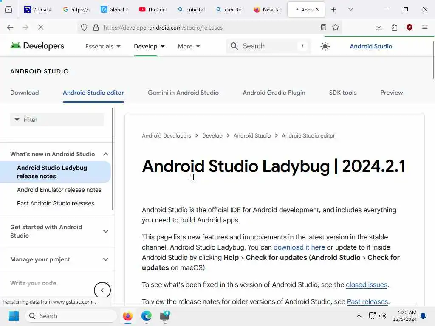Click the volume speaker icon in tray
Screen dimensions: 435x326
click(x=383, y=316)
